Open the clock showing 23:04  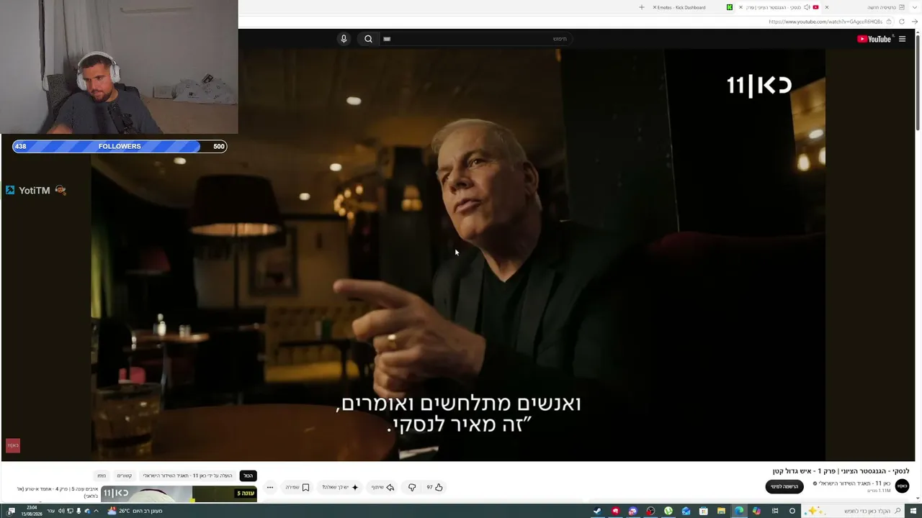point(32,511)
